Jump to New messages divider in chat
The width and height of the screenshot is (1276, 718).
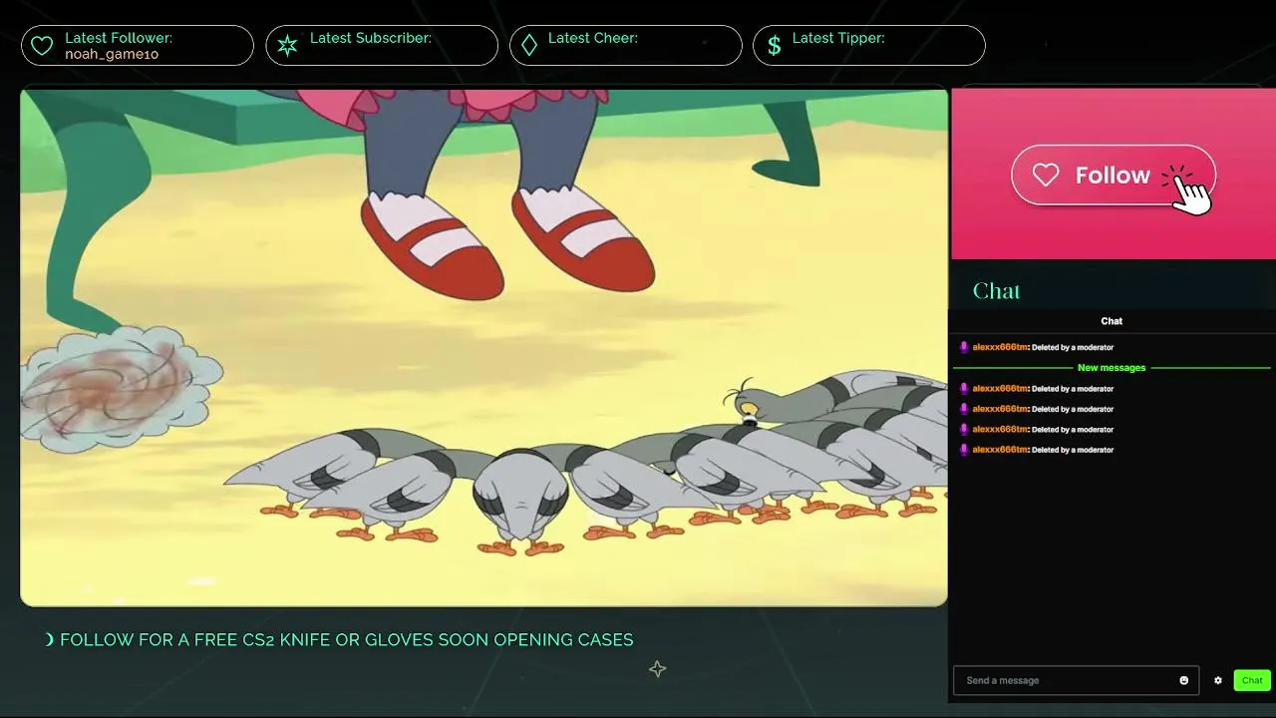click(x=1112, y=368)
